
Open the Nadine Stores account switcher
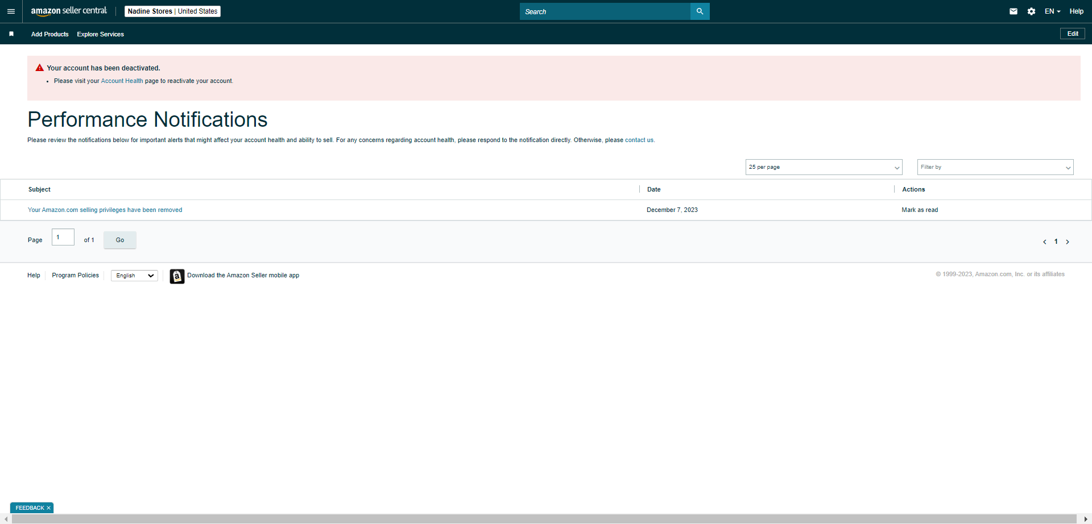[x=172, y=11]
